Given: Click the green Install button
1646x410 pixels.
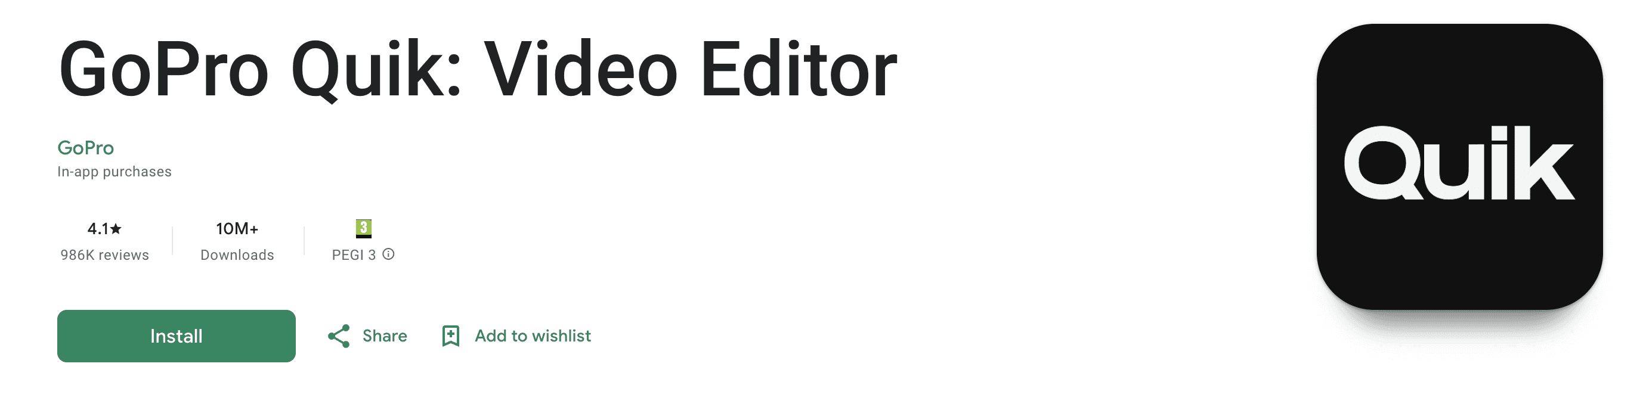Looking at the screenshot, I should coord(177,336).
